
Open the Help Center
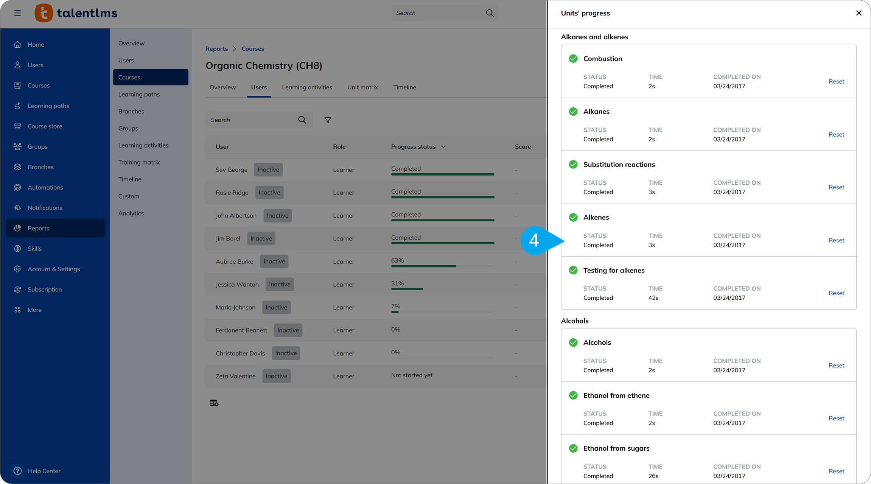pyautogui.click(x=44, y=471)
